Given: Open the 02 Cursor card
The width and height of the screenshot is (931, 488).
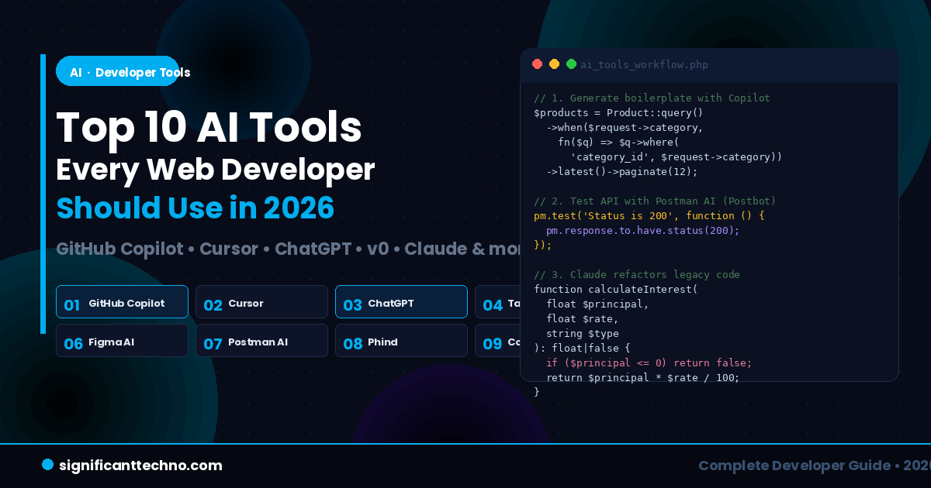Looking at the screenshot, I should coord(261,302).
